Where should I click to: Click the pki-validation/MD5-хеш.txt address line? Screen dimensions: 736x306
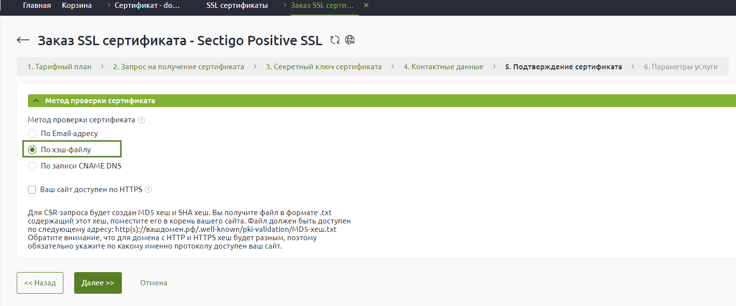[182, 229]
